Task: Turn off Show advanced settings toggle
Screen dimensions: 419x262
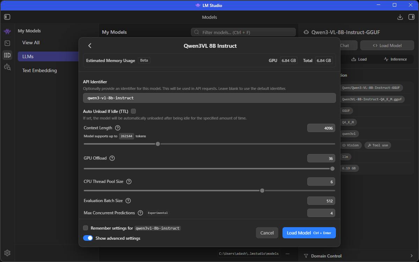Action: [x=88, y=238]
